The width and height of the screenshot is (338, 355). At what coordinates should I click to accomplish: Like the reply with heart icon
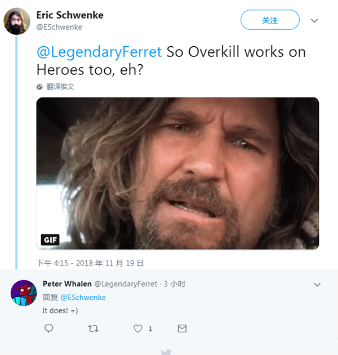(x=138, y=329)
